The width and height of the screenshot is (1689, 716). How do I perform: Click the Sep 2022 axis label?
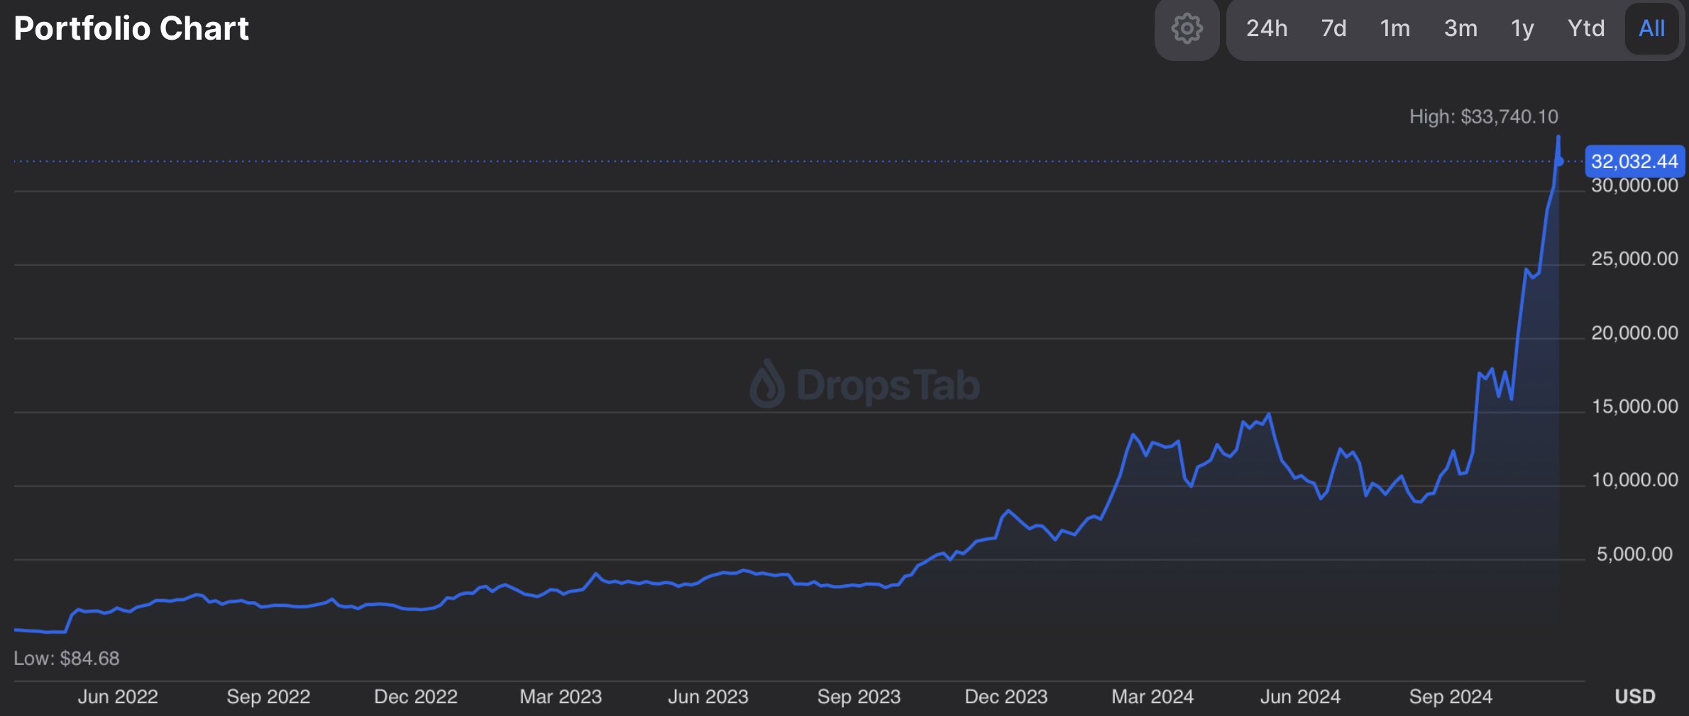pos(268,697)
